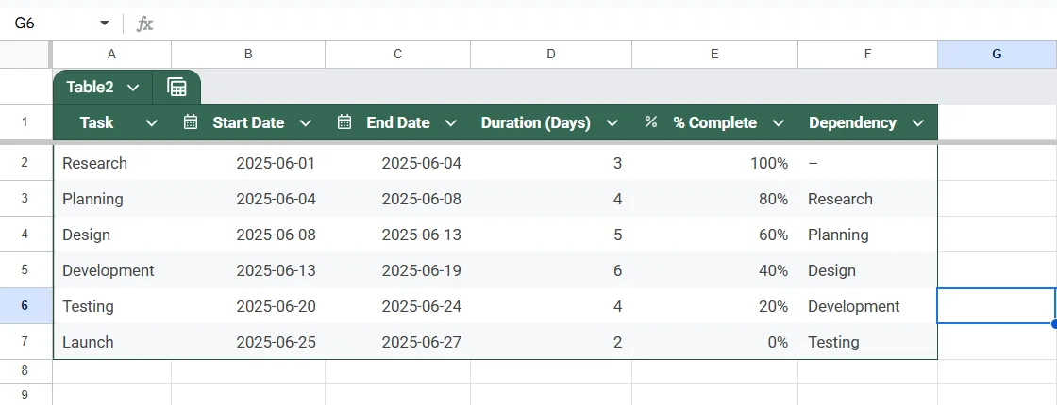Select column D header
The image size is (1057, 405).
(x=551, y=55)
